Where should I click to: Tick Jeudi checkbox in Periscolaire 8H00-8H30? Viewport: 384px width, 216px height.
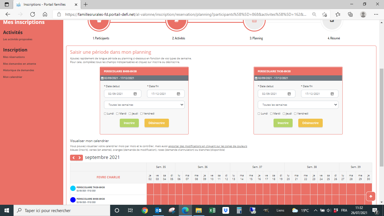coord(130,114)
